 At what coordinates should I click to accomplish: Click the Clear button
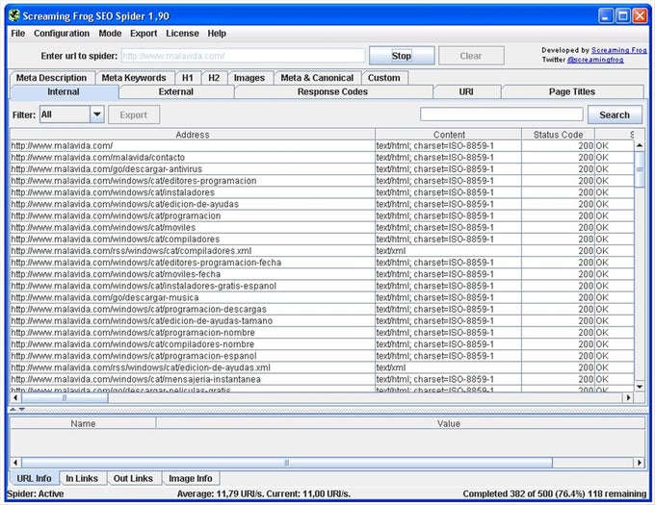(471, 56)
